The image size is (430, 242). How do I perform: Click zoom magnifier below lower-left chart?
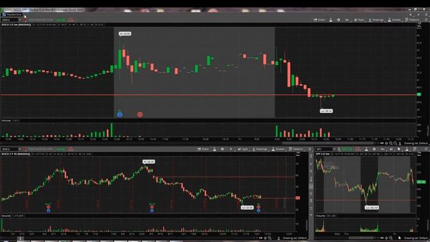pyautogui.click(x=269, y=238)
